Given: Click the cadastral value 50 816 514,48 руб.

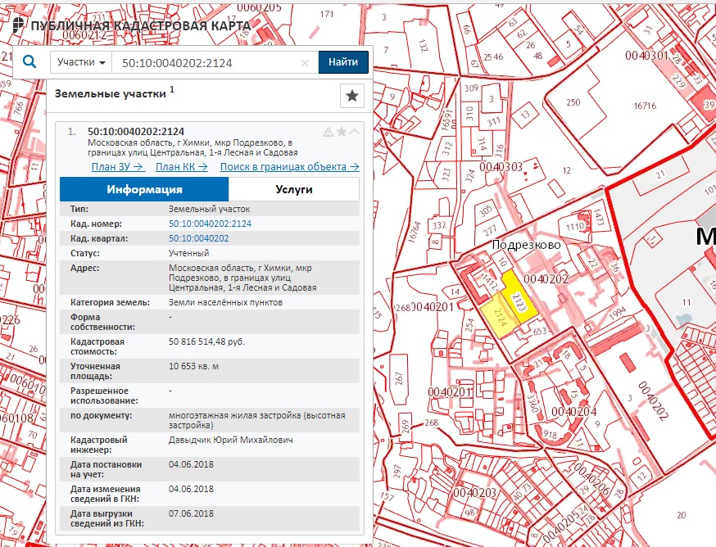Looking at the screenshot, I should tap(206, 341).
